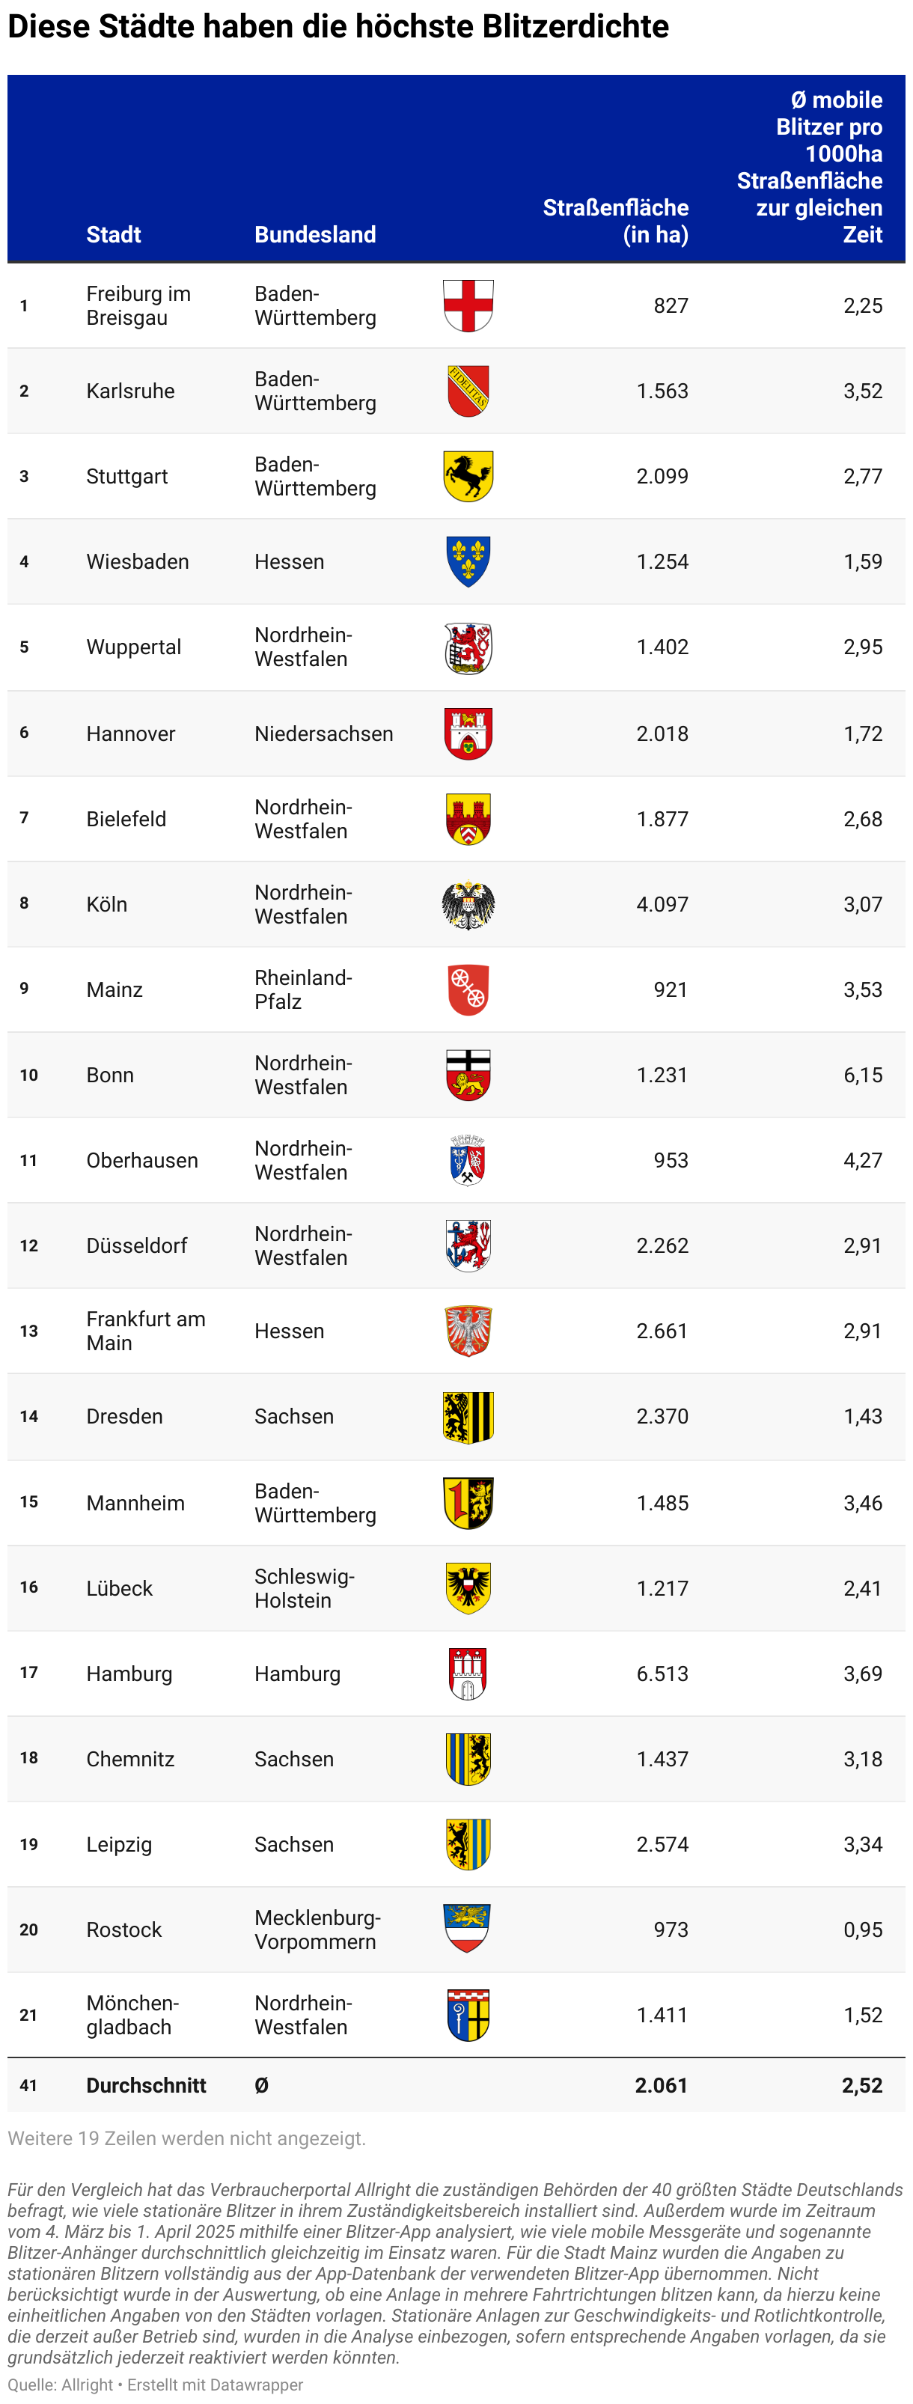The width and height of the screenshot is (913, 2404).
Task: Click the Dresden lion and stripes crest
Action: [x=468, y=1417]
